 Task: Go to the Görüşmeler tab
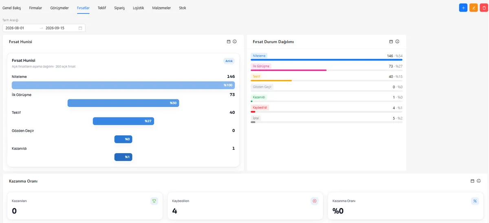tap(59, 8)
